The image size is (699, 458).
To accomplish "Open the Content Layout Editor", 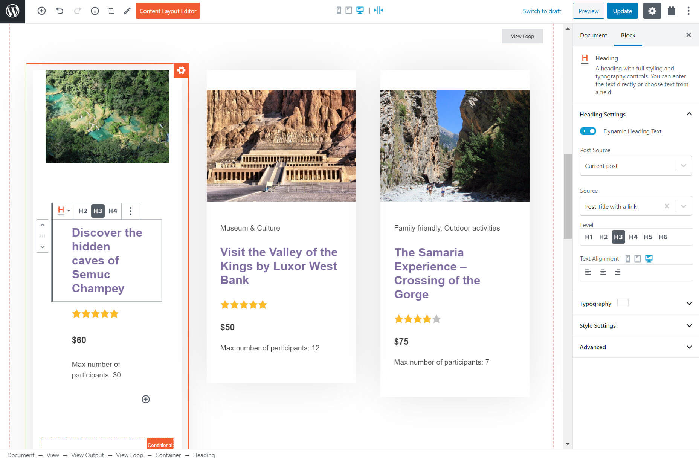I will coord(168,11).
